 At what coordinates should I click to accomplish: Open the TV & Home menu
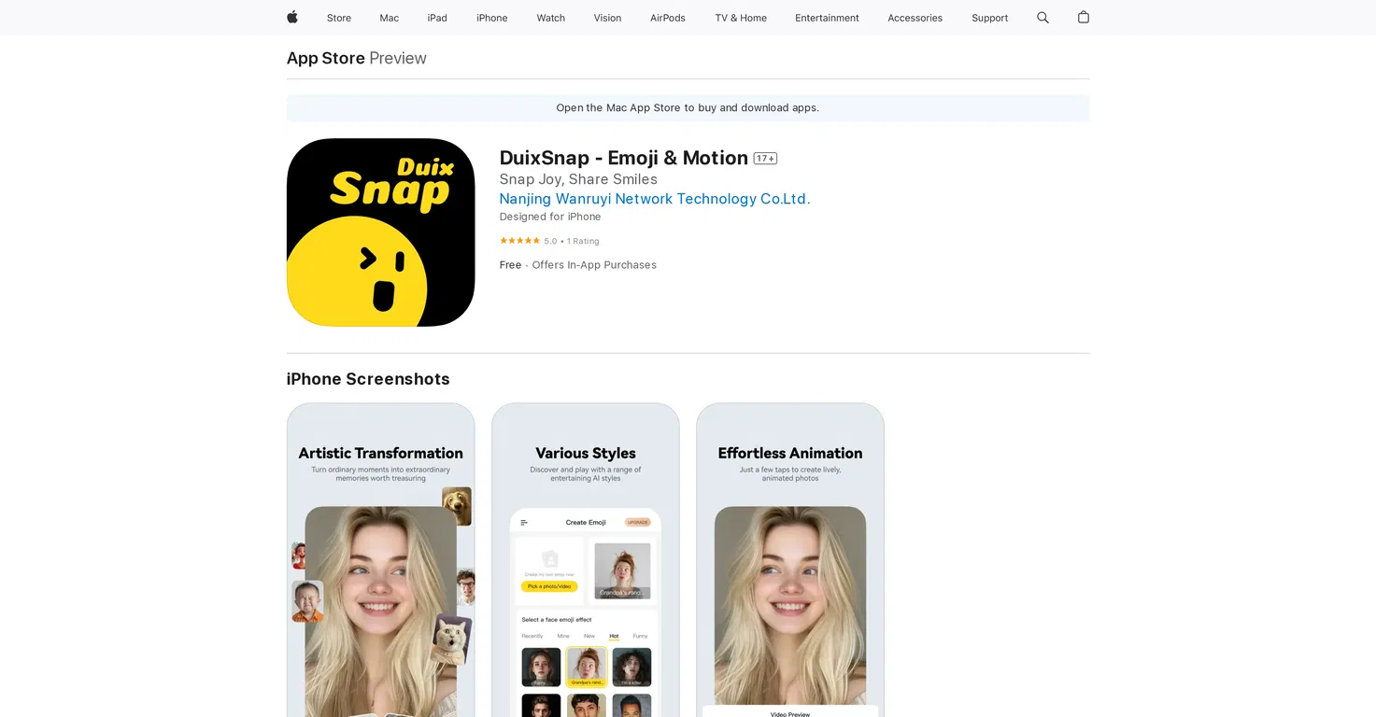click(x=741, y=18)
